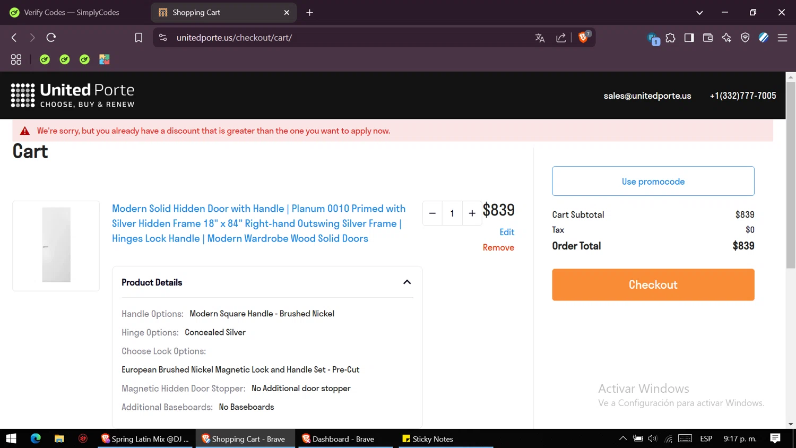Select the Shopping Cart tab
The height and width of the screenshot is (448, 796).
point(223,12)
